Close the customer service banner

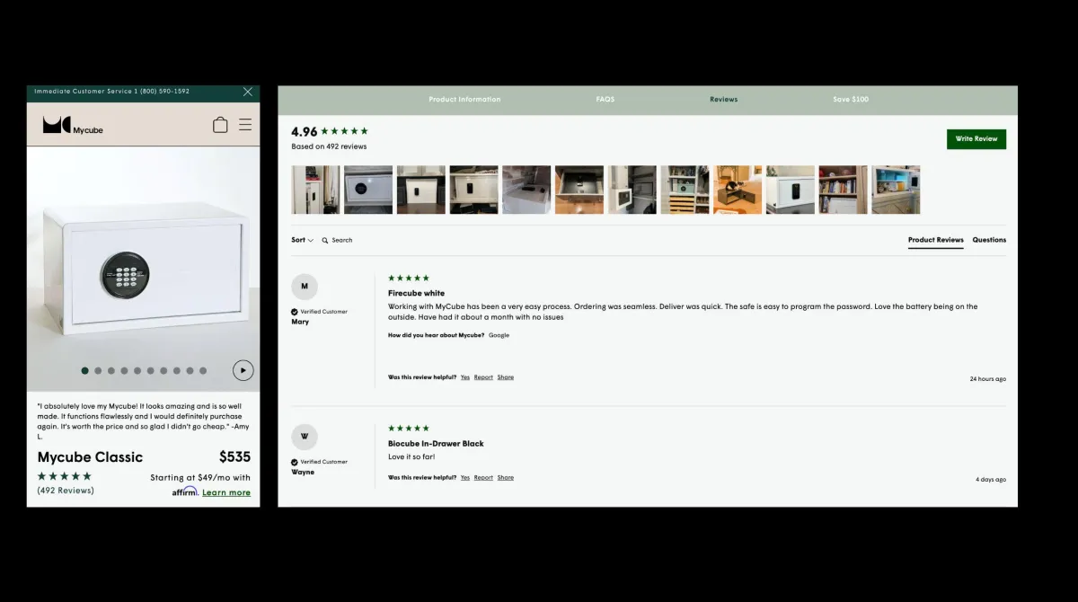click(x=248, y=92)
